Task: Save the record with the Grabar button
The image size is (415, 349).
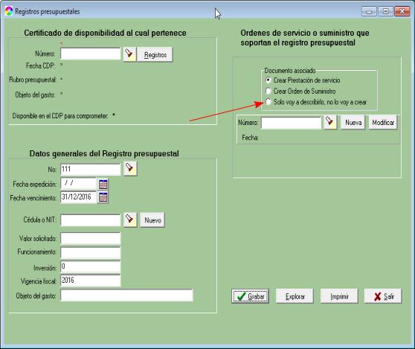Action: [x=251, y=296]
